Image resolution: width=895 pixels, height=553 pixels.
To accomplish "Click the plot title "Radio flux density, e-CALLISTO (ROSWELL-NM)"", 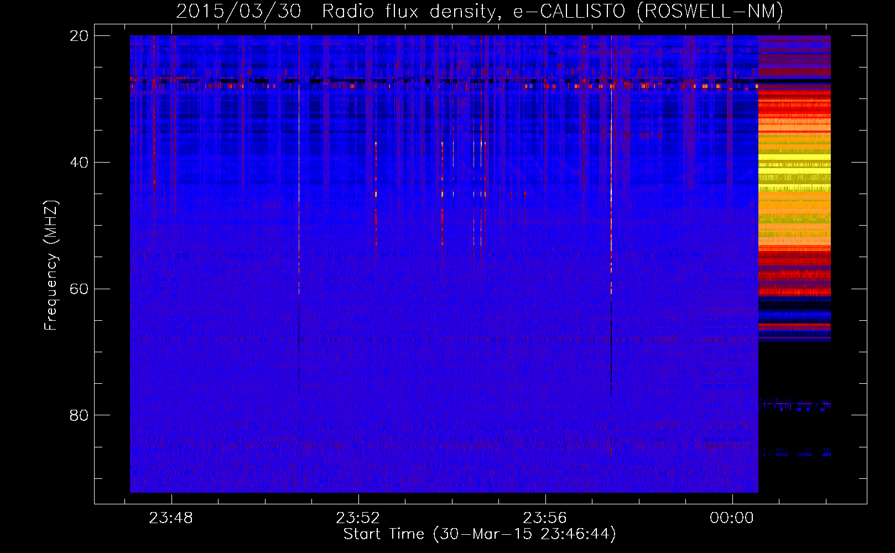I will 553,11.
